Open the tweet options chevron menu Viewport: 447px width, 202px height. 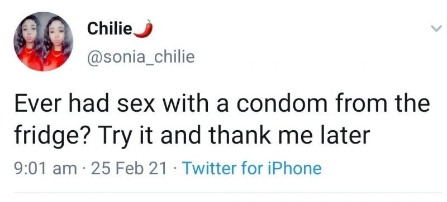pyautogui.click(x=436, y=28)
